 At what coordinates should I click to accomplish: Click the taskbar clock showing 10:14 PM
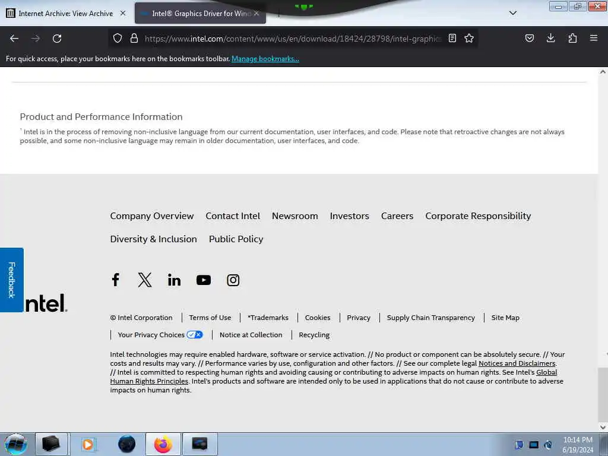pyautogui.click(x=578, y=444)
